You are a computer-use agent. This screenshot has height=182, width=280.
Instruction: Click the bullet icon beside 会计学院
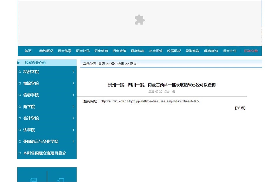pos(20,118)
